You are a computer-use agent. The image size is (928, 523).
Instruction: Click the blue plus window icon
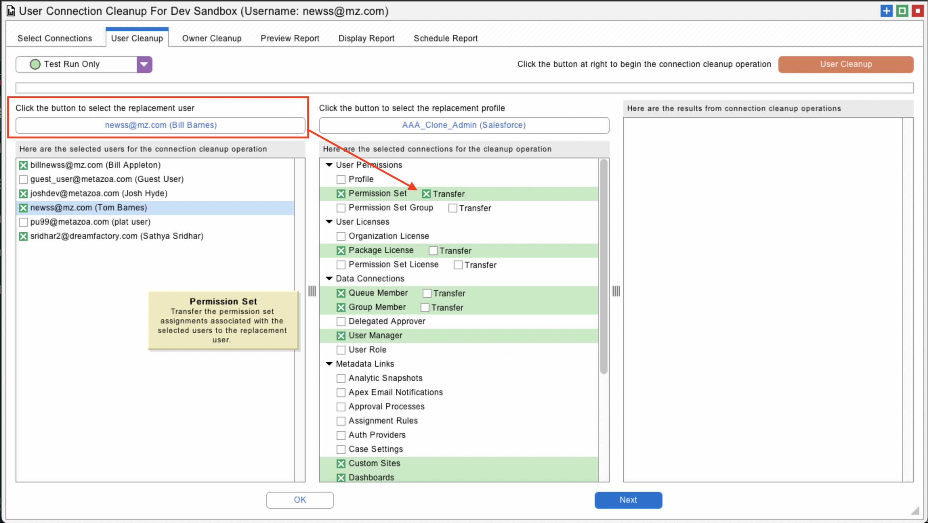(x=886, y=11)
